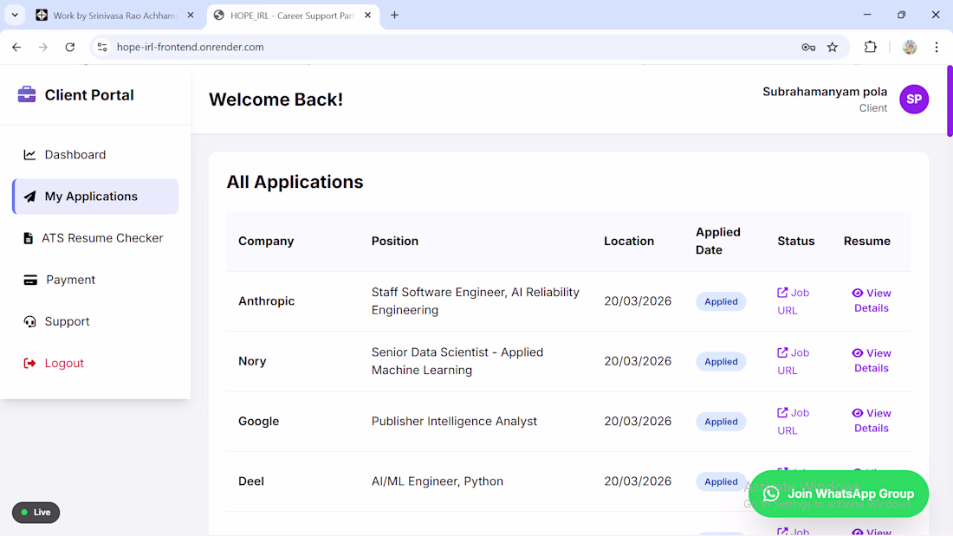Open the browser tab search dropdown arrow
Image resolution: width=953 pixels, height=536 pixels.
(15, 15)
